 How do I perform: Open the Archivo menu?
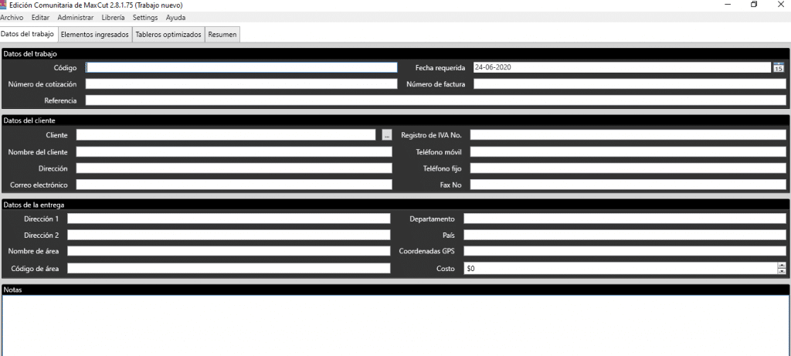point(12,18)
